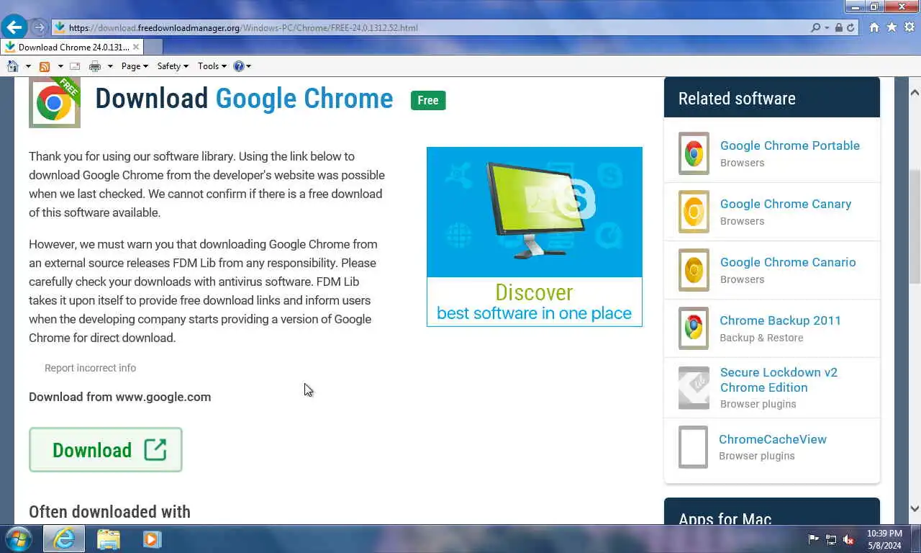Screen dimensions: 921x553
Task: Click the browser Forward arrow button
Action: [39, 27]
